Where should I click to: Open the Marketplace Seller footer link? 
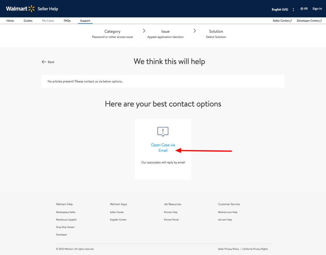tap(66, 212)
